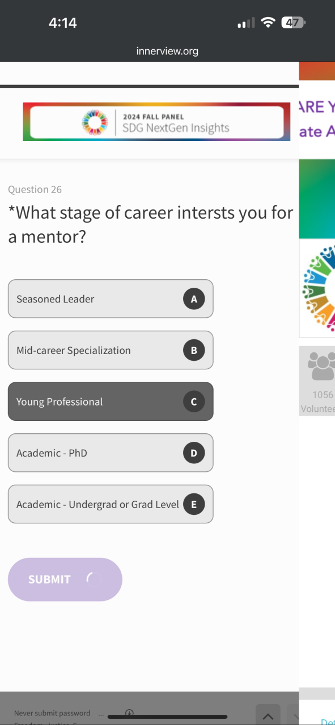Click the letter C circle badge
The height and width of the screenshot is (725, 335).
194,402
